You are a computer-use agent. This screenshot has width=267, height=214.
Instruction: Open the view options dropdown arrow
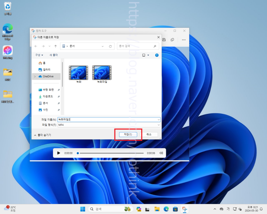pos(148,55)
